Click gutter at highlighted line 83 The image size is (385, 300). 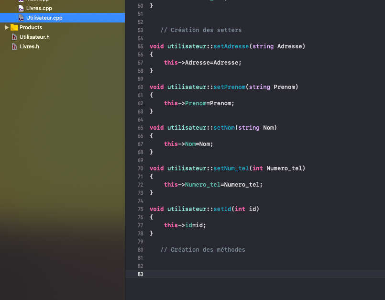pos(140,274)
